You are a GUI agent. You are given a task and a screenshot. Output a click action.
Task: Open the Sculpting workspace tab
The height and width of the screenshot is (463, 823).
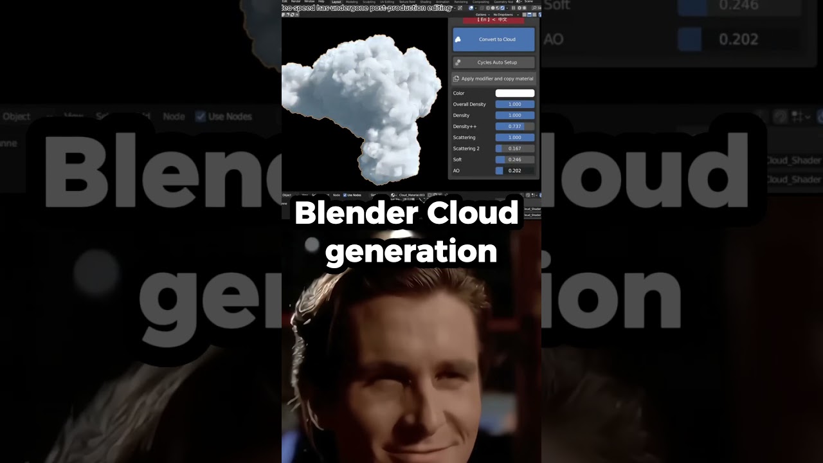[369, 2]
